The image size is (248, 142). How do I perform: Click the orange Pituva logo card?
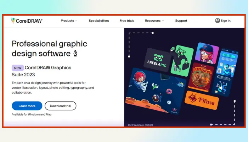point(202,100)
